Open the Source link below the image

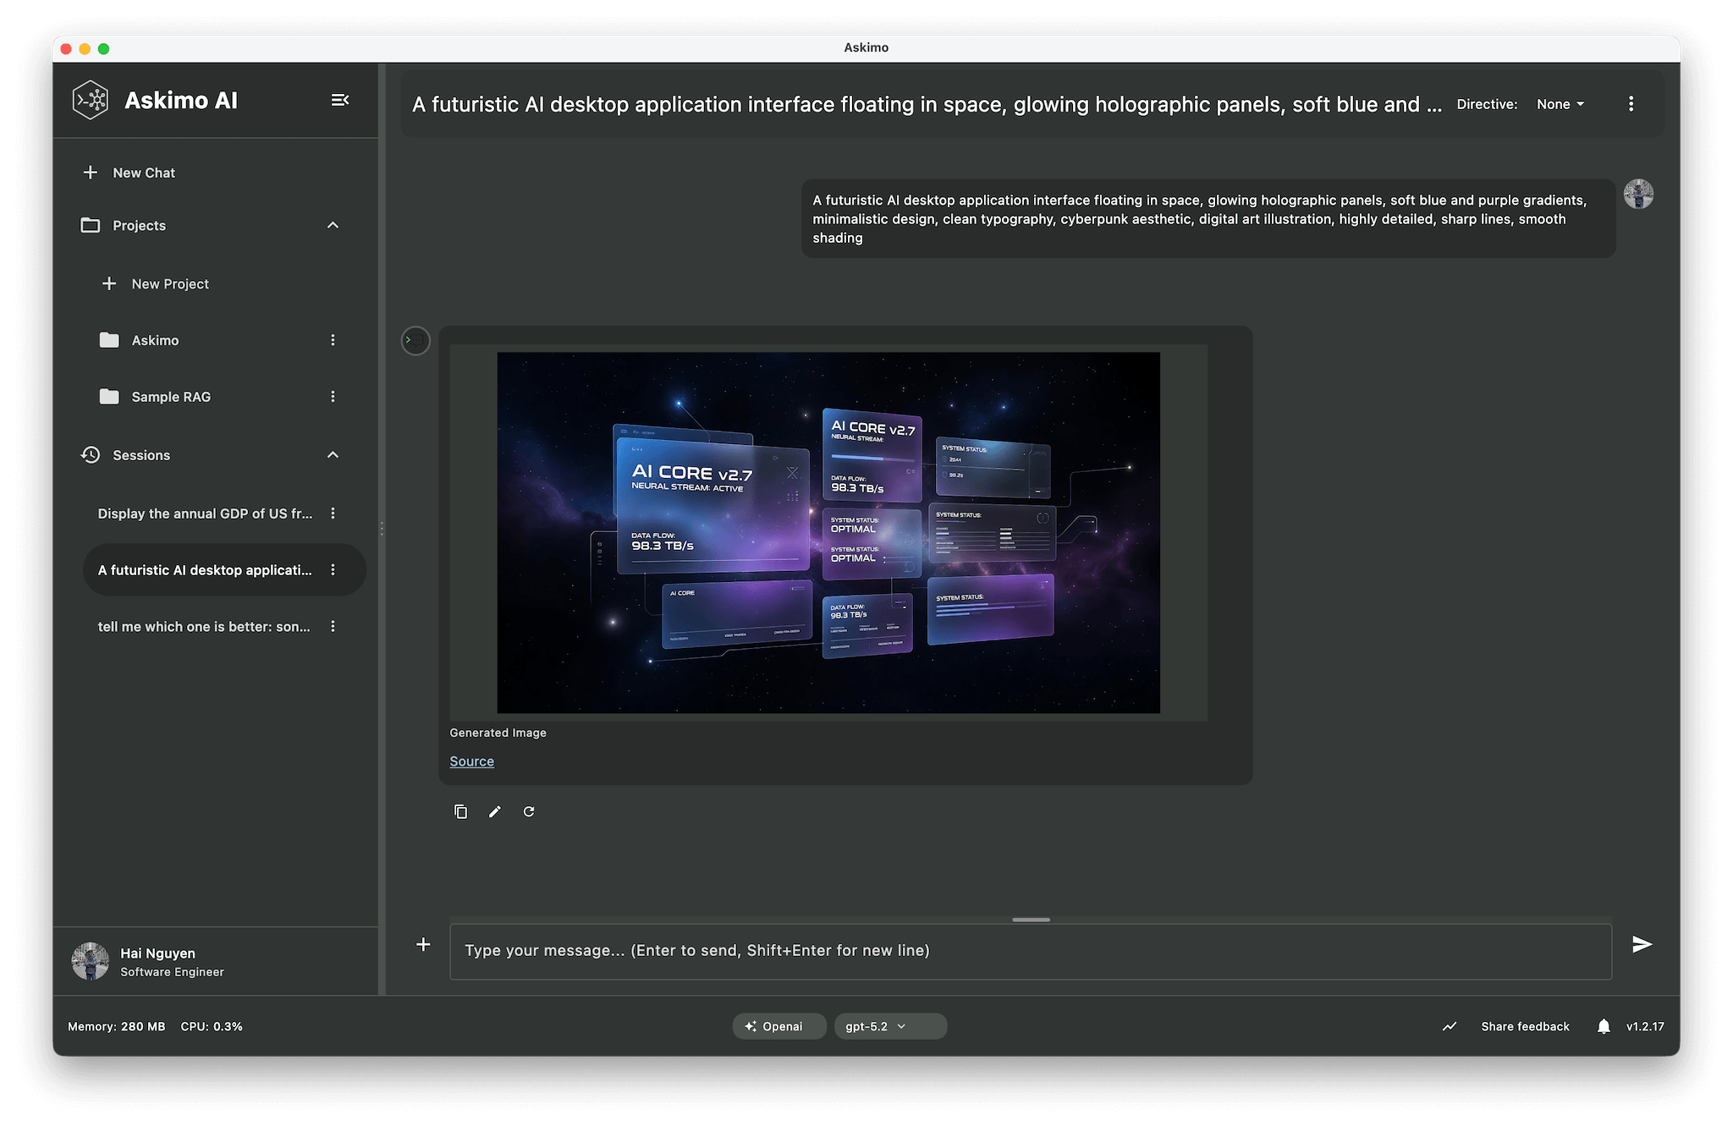471,761
